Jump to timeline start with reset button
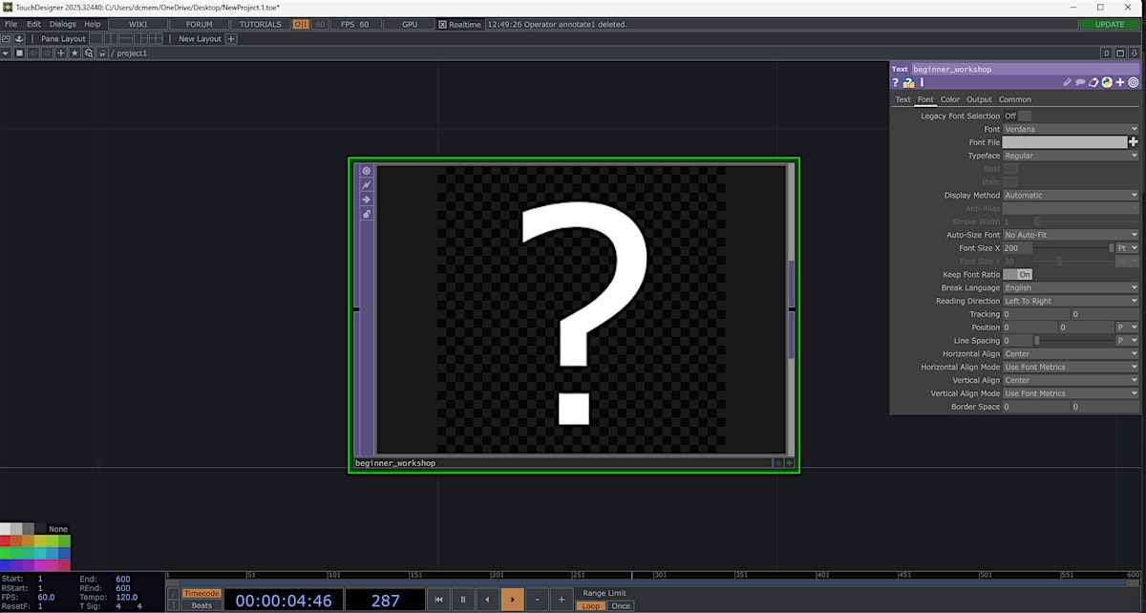Screen dimensions: 1146x613 tap(438, 600)
